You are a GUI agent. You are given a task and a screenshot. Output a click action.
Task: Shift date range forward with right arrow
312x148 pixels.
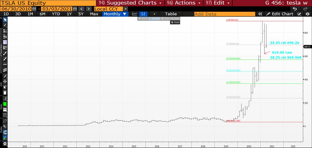(89, 9)
